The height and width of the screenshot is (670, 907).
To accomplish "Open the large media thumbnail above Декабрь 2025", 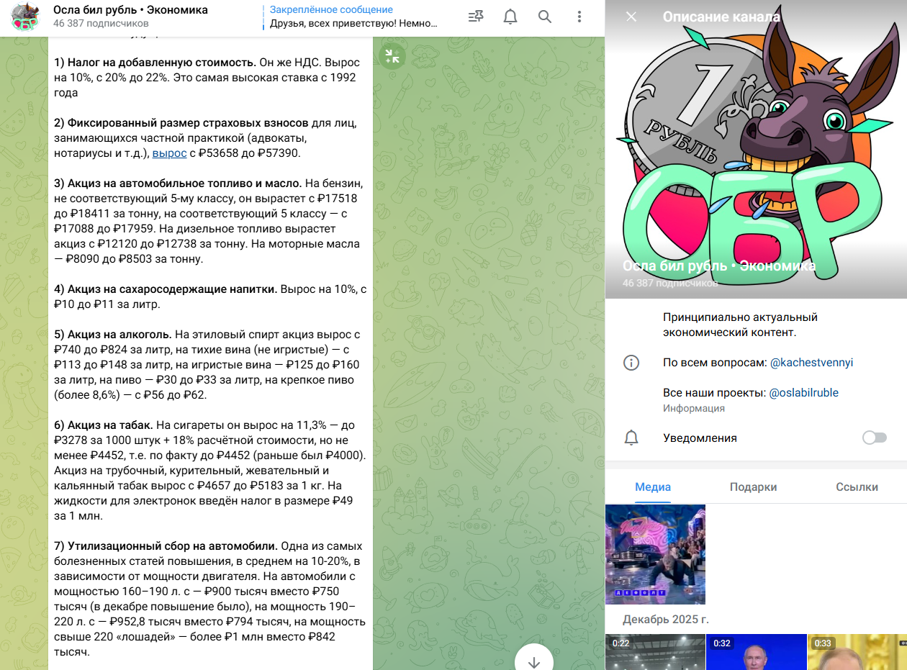I will click(x=655, y=554).
